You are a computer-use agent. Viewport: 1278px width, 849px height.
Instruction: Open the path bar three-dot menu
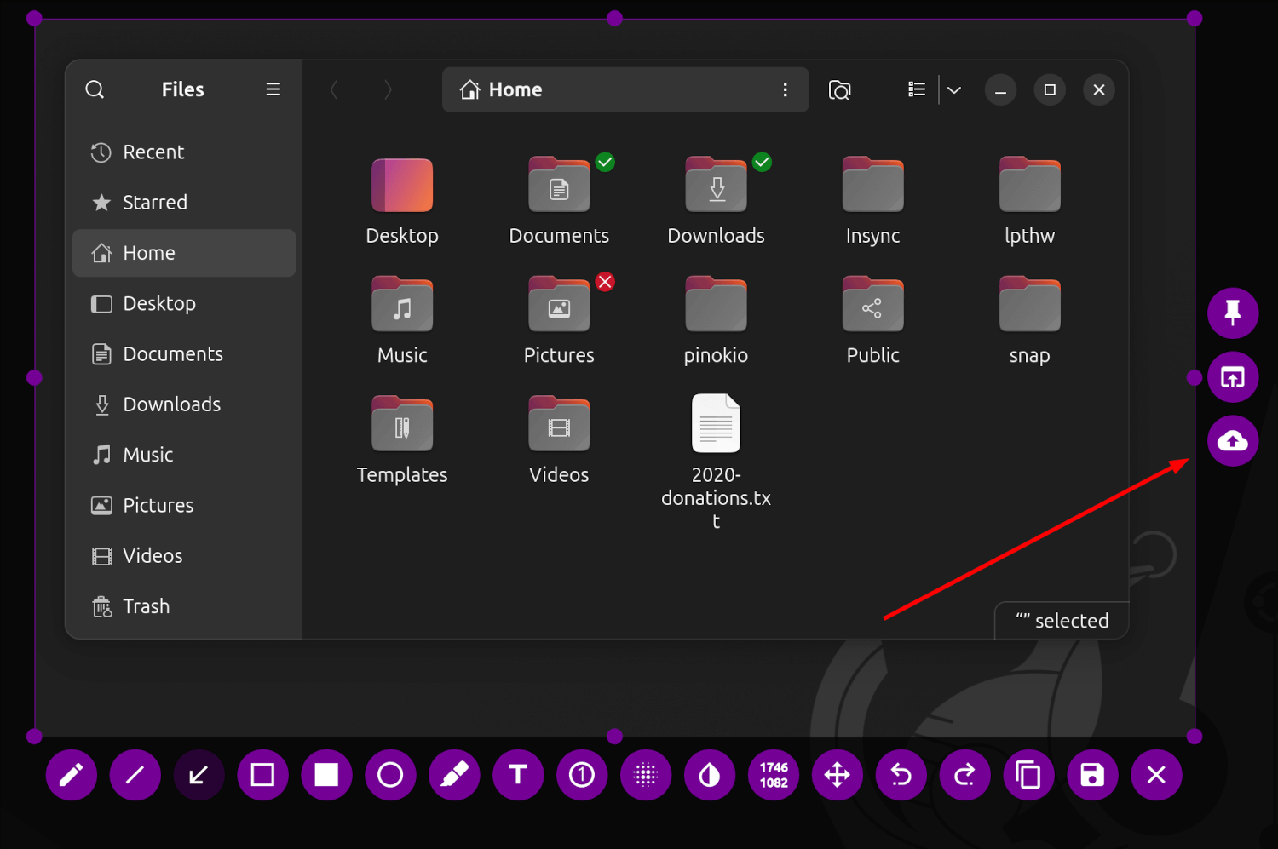coord(785,89)
